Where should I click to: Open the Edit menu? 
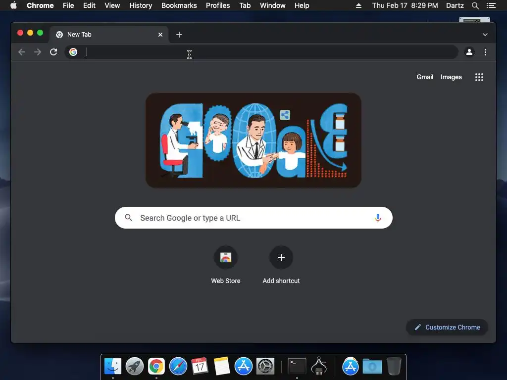pyautogui.click(x=89, y=5)
